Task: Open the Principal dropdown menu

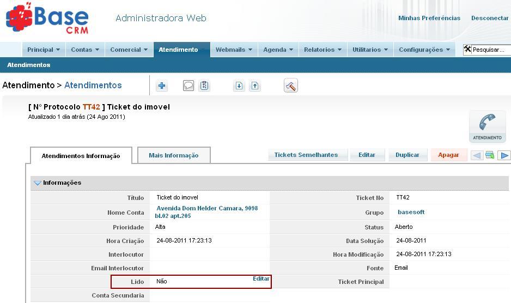Action: click(44, 50)
